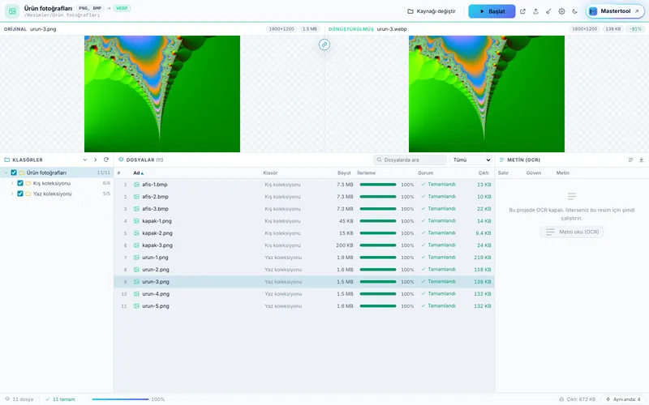Uncheck the Yaz koleksiyonu checkbox
Image resolution: width=649 pixels, height=405 pixels.
(x=19, y=194)
